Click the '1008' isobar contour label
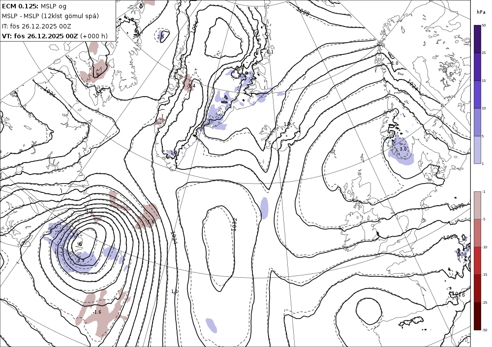 (303, 12)
